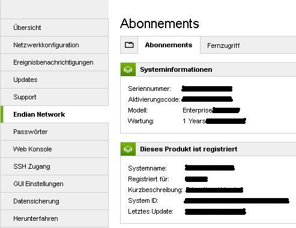Select Herunterfahren menu entry
Viewport: 296px width, 228px height.
pos(54,218)
